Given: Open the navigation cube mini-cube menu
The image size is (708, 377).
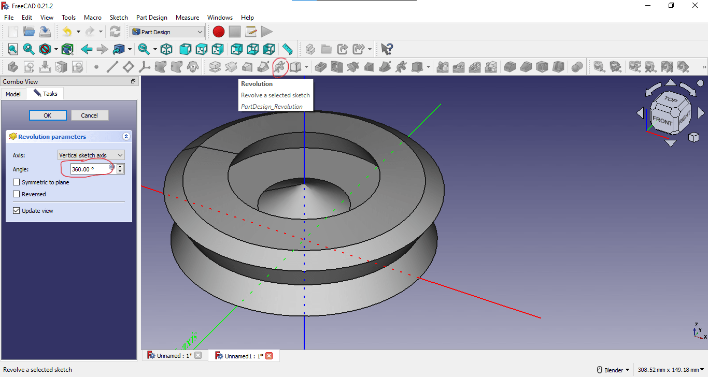Looking at the screenshot, I should [x=693, y=137].
